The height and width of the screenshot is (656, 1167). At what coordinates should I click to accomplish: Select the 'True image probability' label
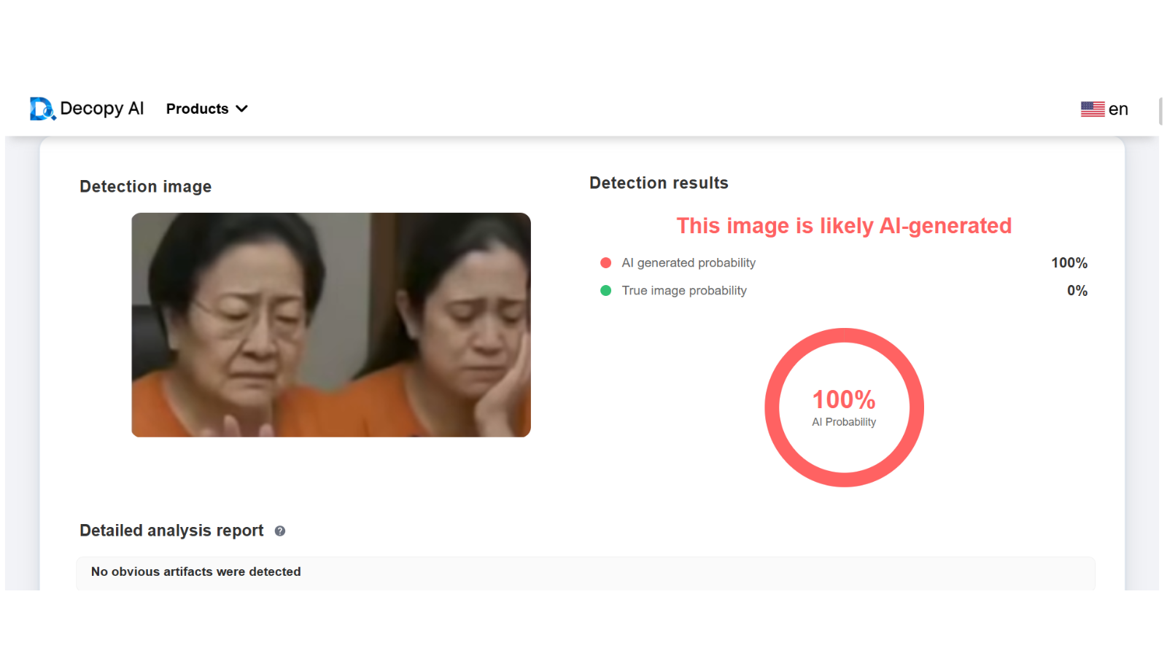[x=683, y=291]
